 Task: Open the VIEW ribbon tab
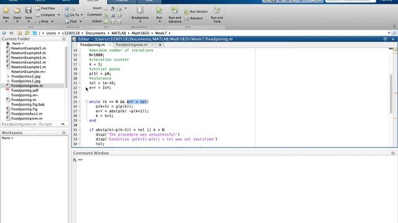click(x=149, y=1)
